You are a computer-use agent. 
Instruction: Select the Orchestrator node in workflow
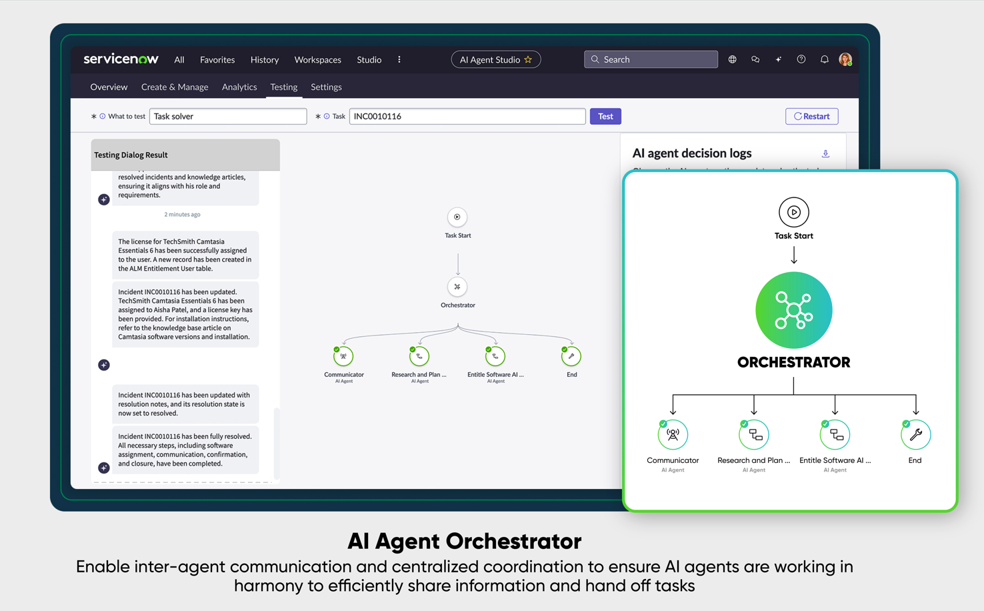click(457, 287)
